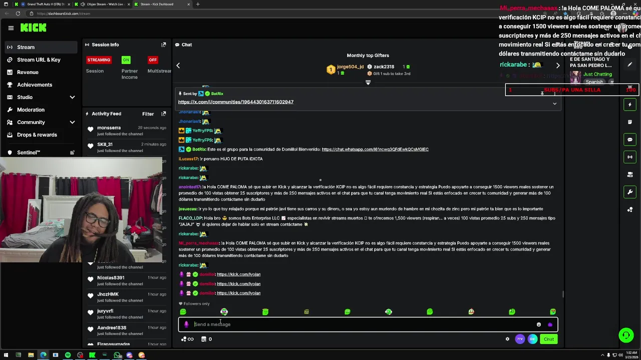The height and width of the screenshot is (360, 641).
Task: Open the Activity Feed Filter
Action: [148, 113]
